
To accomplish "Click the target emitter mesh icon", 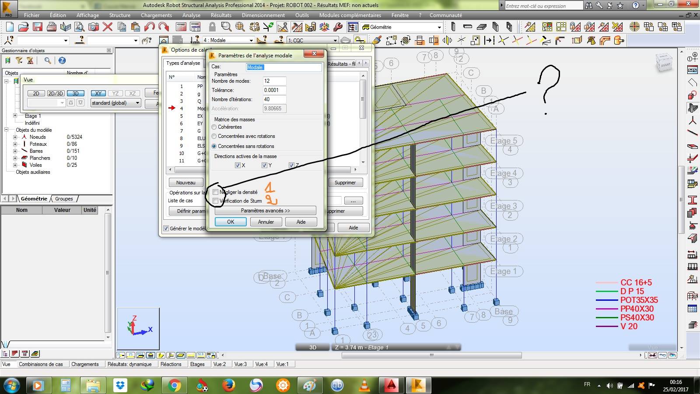I will coord(634,27).
